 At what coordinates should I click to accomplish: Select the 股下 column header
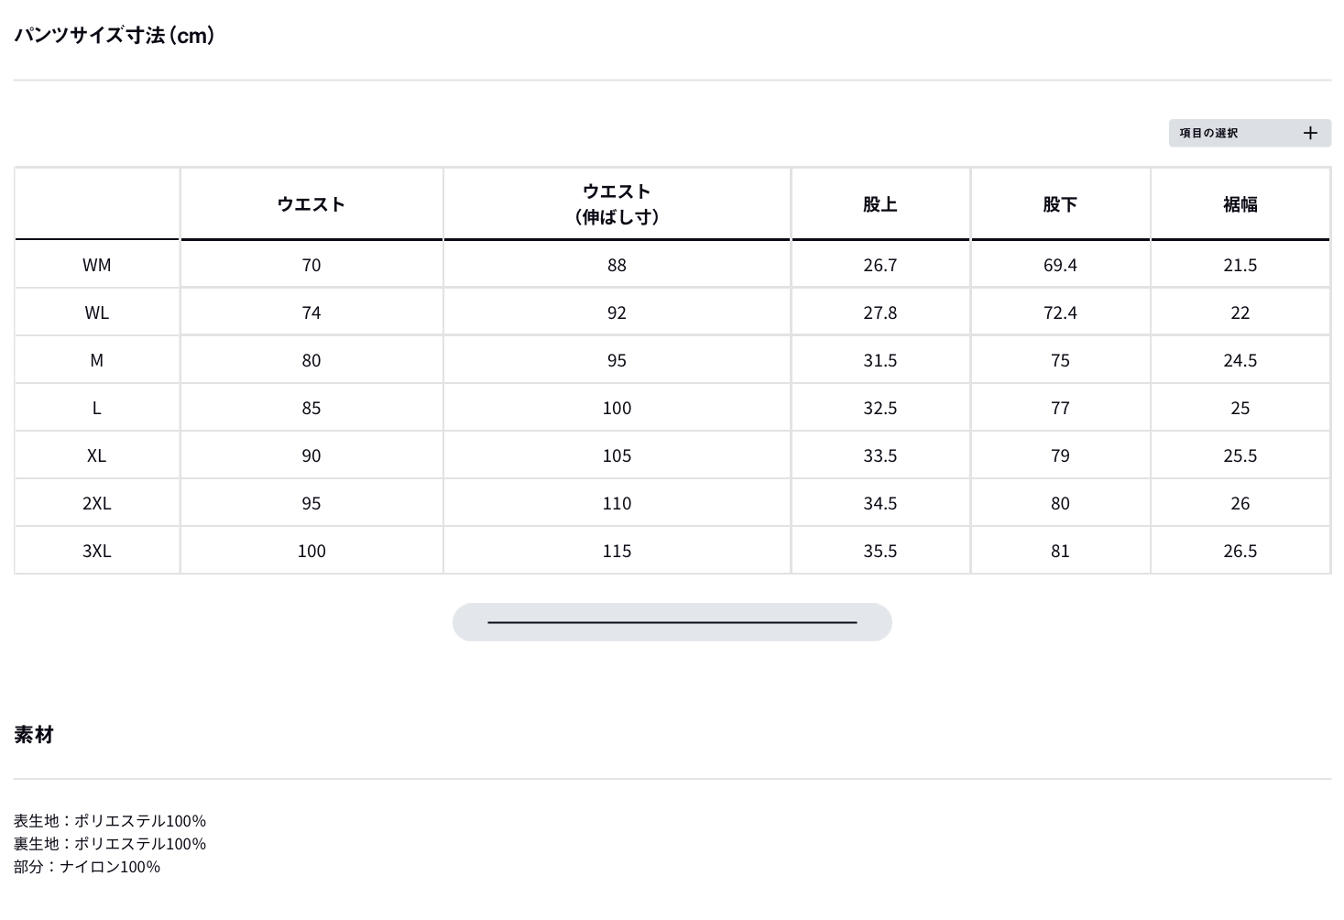pos(1060,204)
